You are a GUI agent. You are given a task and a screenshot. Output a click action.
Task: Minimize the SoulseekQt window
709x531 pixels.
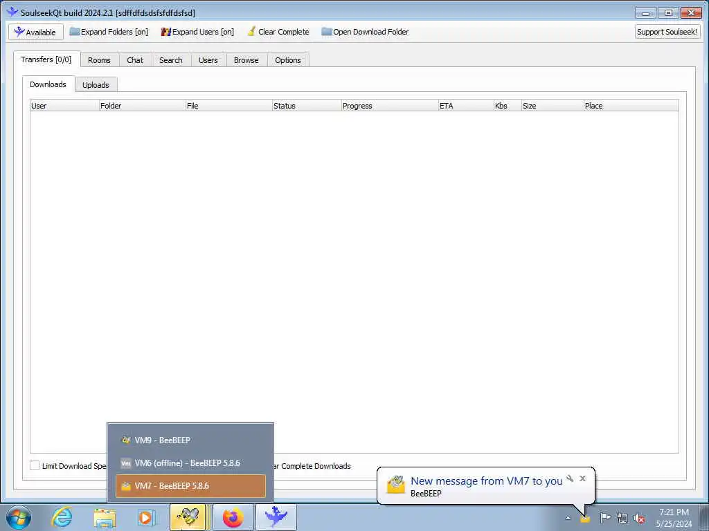646,12
